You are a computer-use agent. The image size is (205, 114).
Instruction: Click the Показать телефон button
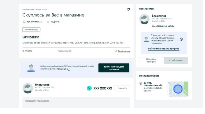tap(151, 60)
